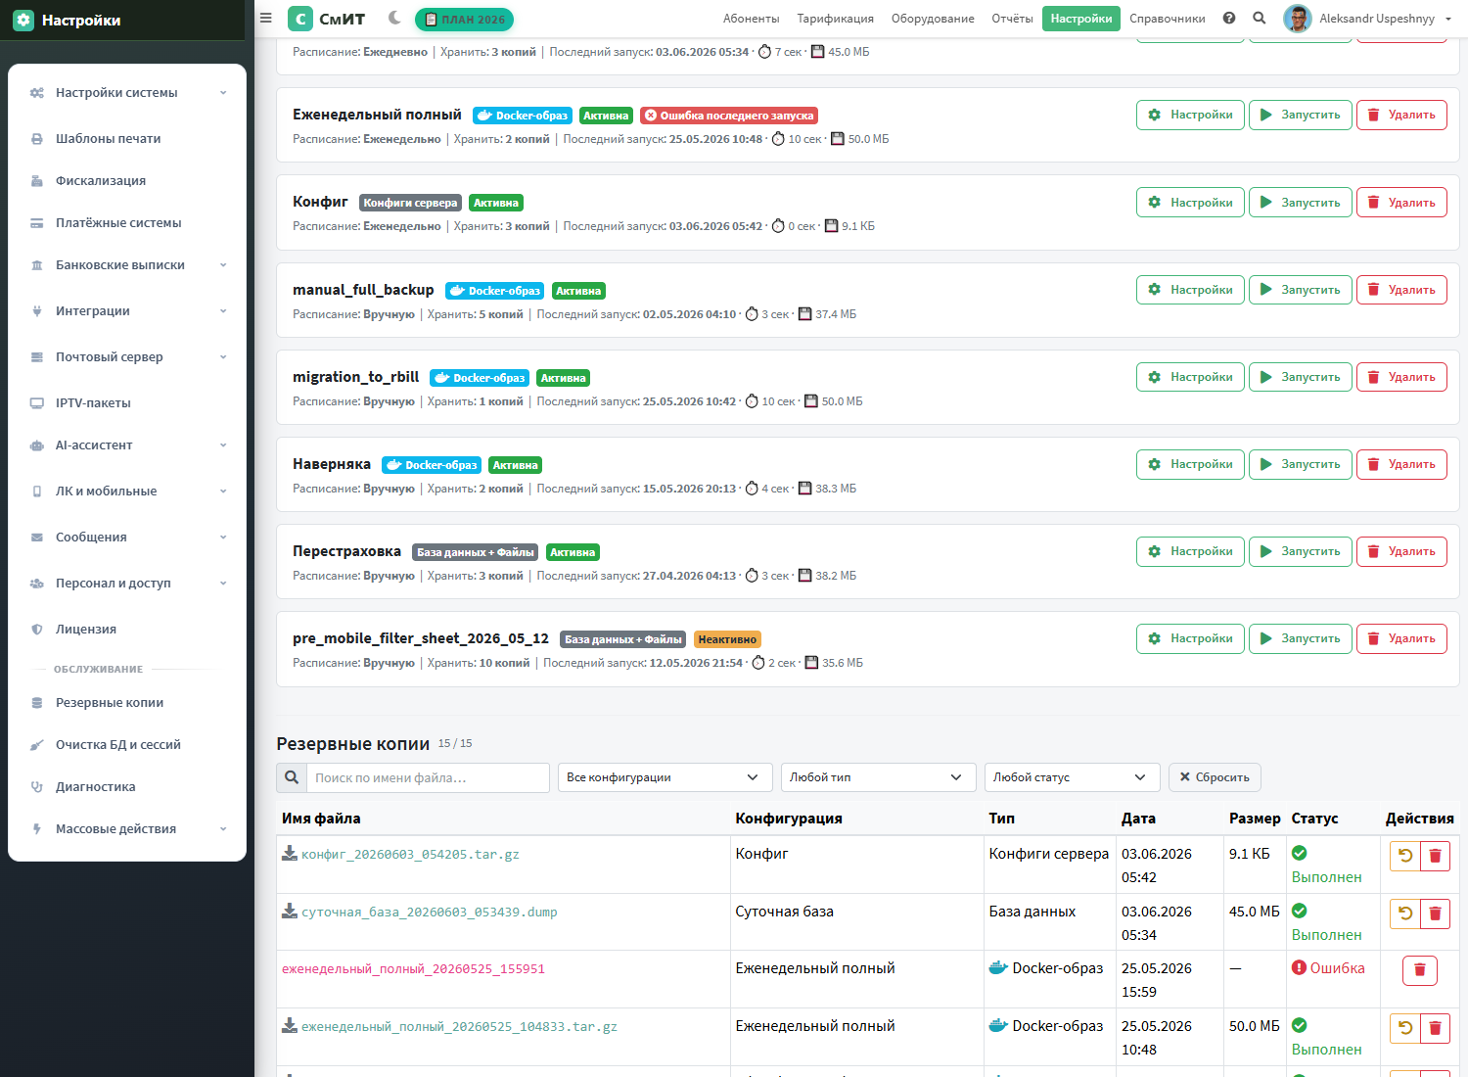Download конфиг_20260603_054205.tar.gz file
This screenshot has width=1468, height=1077.
pos(401,855)
